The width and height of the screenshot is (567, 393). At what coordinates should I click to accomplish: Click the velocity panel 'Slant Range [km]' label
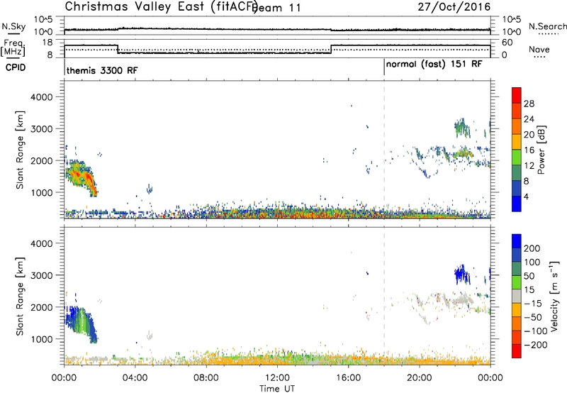[20, 296]
